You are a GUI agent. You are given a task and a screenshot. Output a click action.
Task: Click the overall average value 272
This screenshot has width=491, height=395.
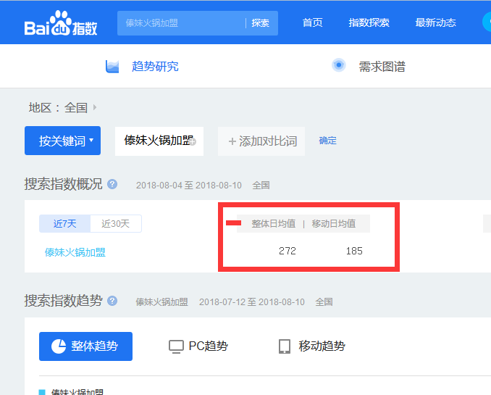(288, 251)
